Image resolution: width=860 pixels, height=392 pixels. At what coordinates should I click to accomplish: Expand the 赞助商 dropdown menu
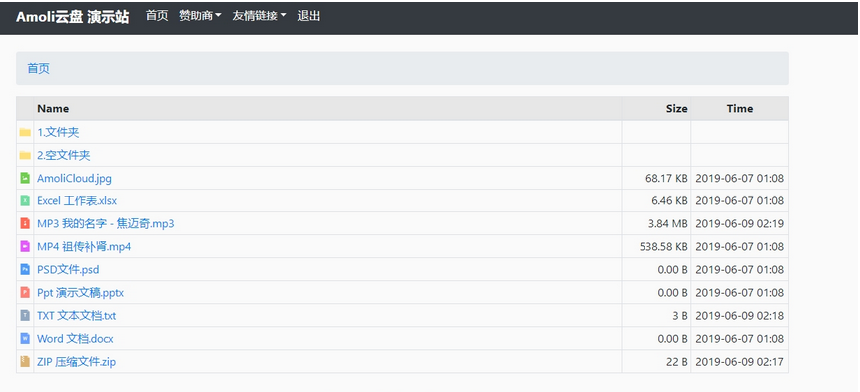click(x=201, y=16)
